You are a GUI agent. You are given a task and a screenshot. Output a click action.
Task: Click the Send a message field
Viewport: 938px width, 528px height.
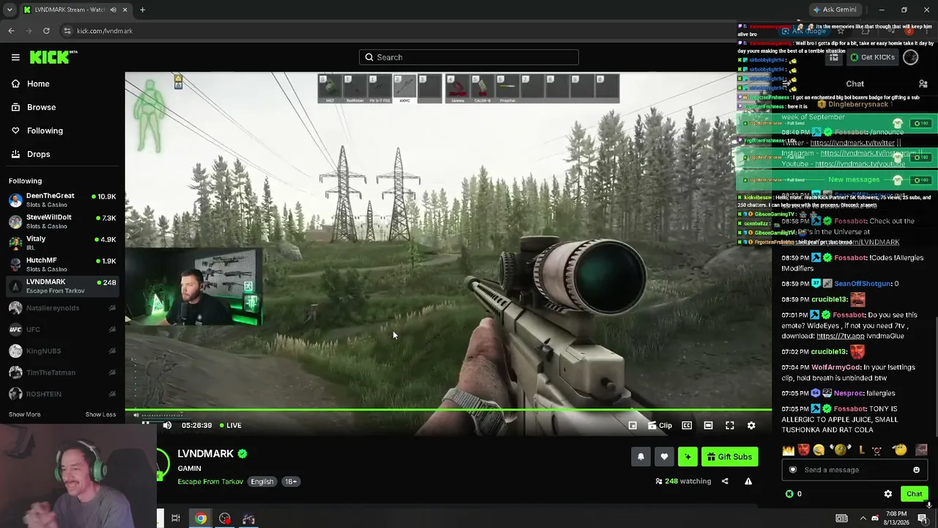854,470
